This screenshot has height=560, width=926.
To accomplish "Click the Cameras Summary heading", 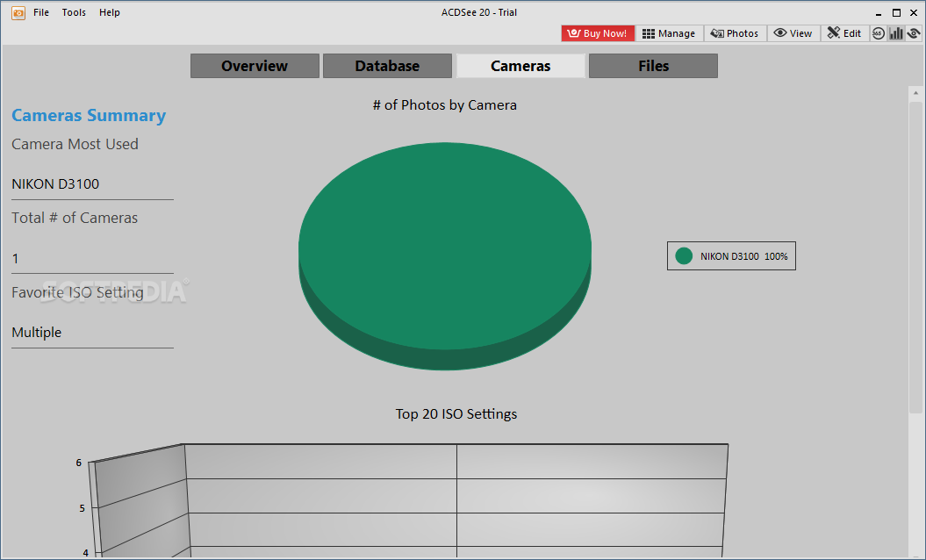I will pos(89,115).
